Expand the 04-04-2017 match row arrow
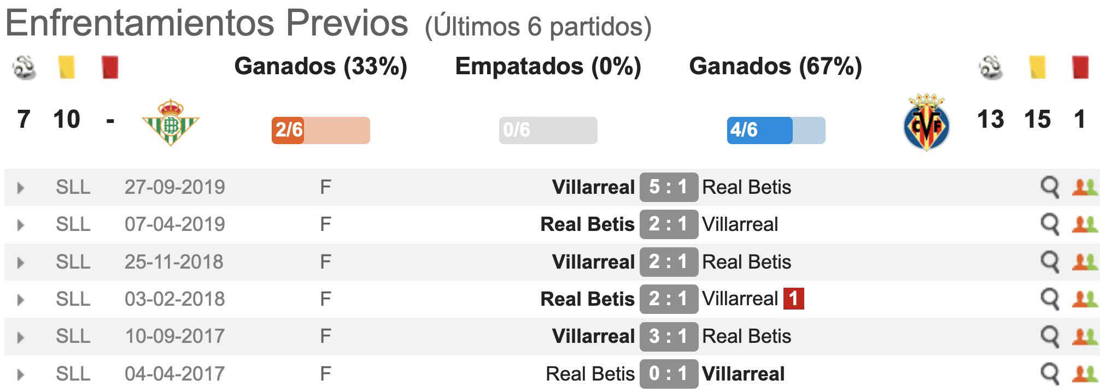 coord(21,375)
